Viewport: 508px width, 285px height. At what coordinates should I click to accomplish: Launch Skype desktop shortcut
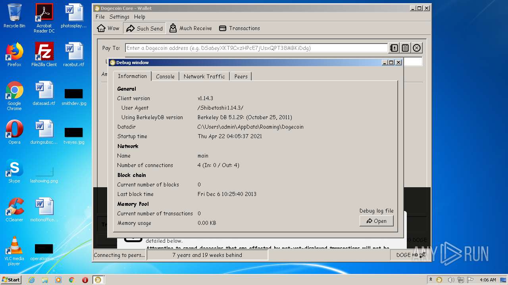point(14,171)
